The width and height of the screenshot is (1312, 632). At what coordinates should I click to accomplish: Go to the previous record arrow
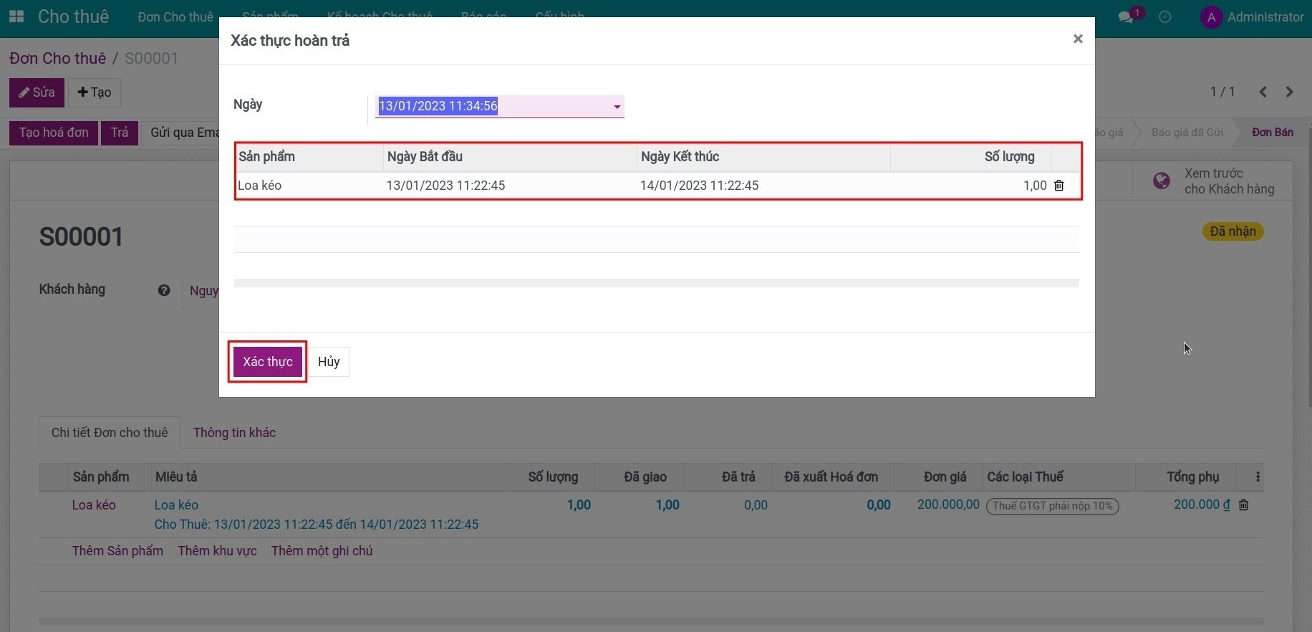1263,92
